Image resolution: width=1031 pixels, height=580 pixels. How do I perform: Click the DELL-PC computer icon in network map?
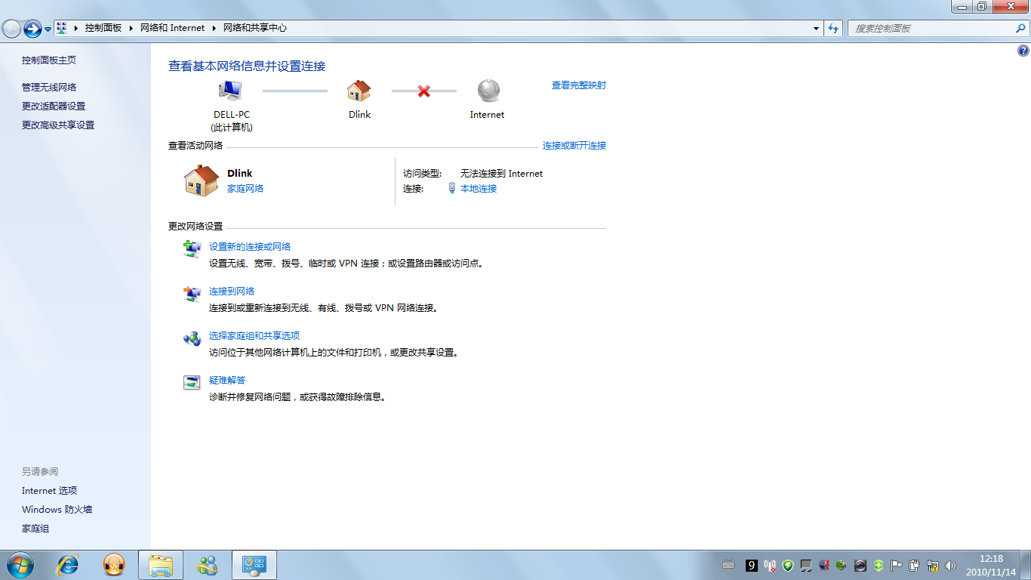click(231, 91)
